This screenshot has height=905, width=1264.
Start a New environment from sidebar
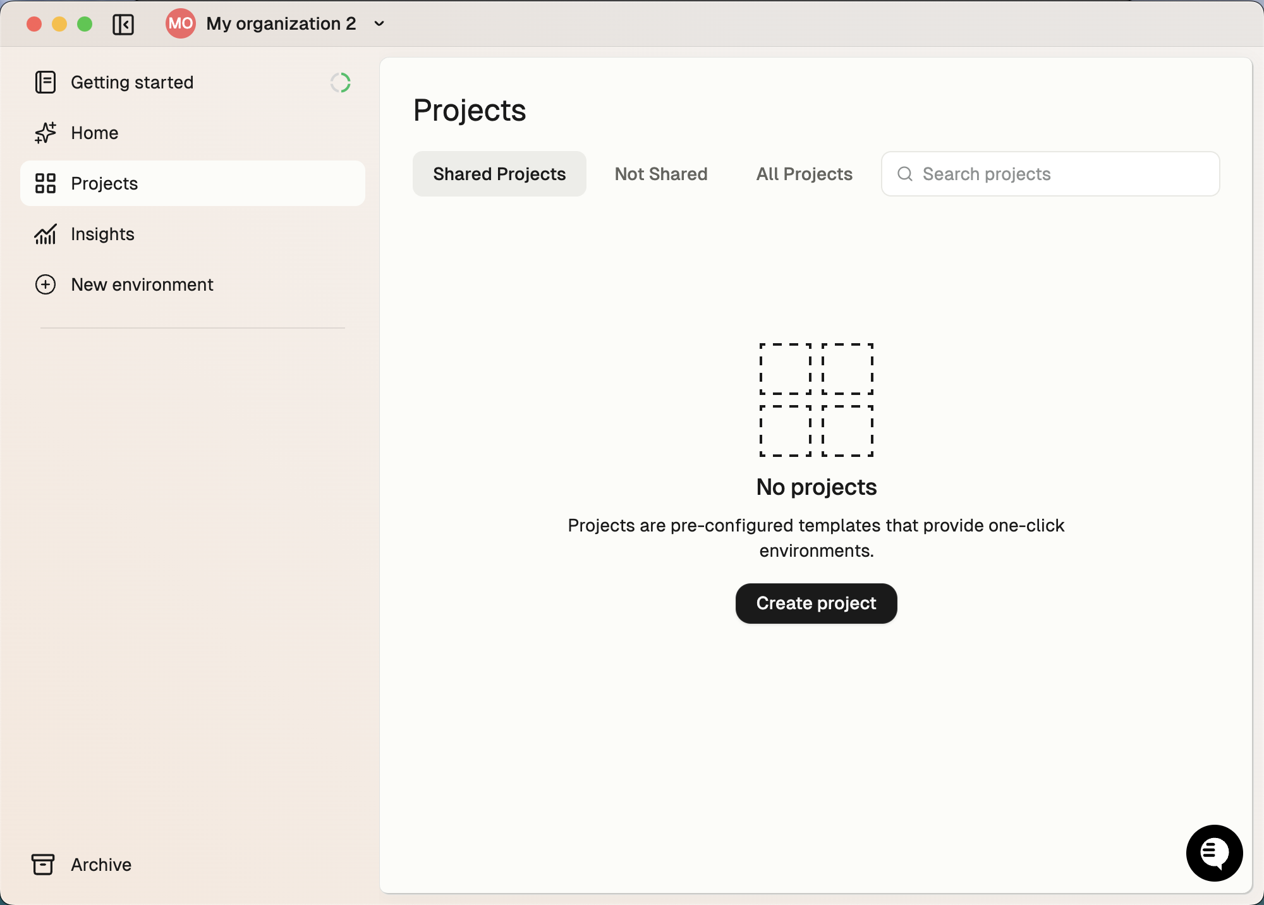(x=193, y=284)
